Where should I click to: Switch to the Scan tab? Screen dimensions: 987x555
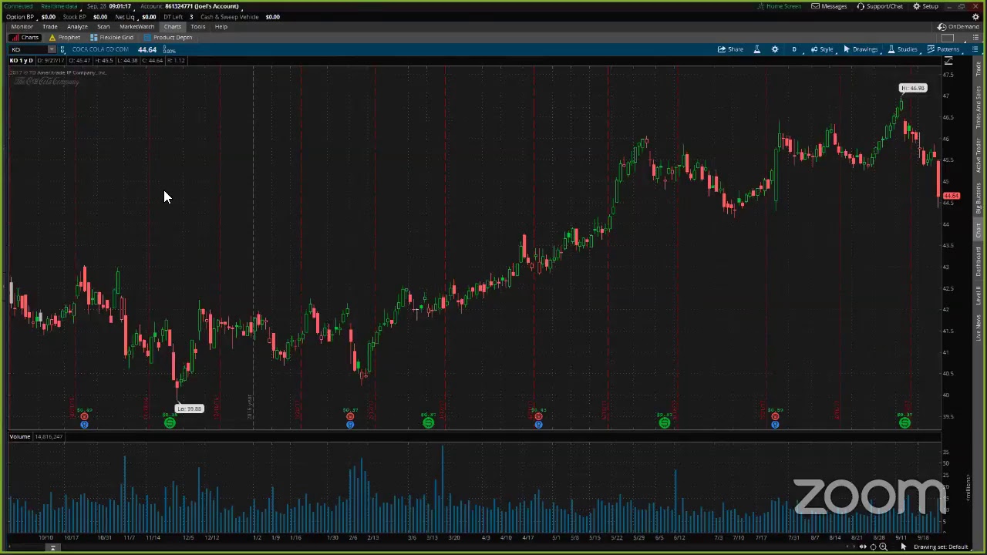(103, 26)
